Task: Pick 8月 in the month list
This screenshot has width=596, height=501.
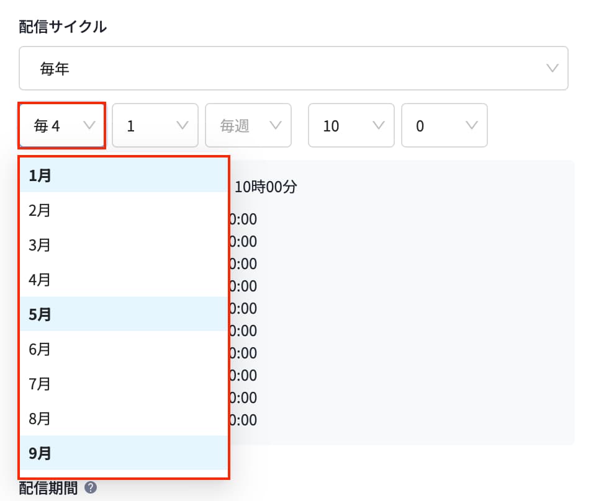Action: tap(124, 419)
